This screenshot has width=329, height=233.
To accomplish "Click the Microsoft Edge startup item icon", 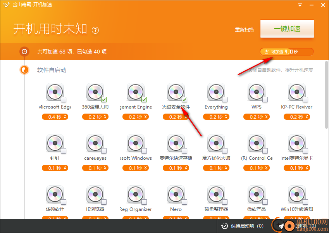I will (55, 92).
